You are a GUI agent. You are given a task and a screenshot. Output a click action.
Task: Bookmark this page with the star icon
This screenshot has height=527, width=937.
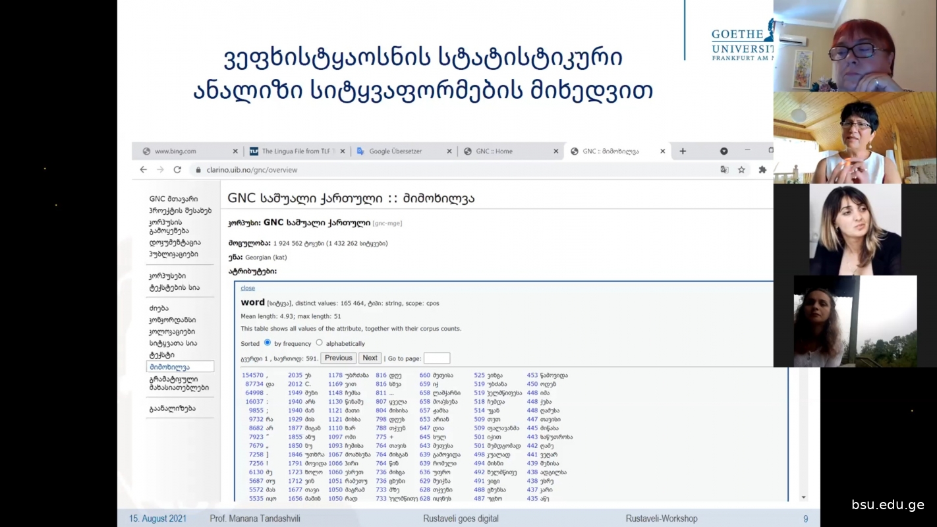coord(741,170)
